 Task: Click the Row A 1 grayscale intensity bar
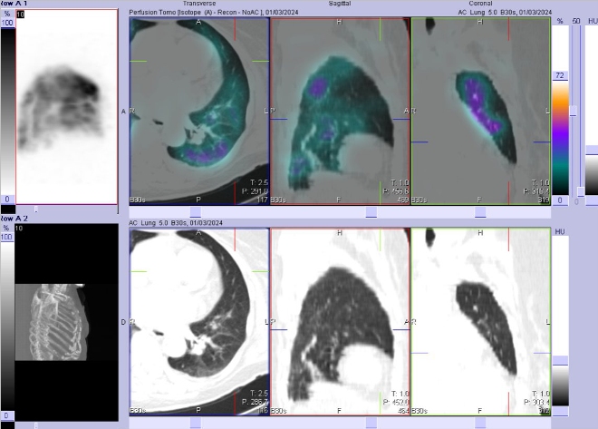pyautogui.click(x=7, y=109)
